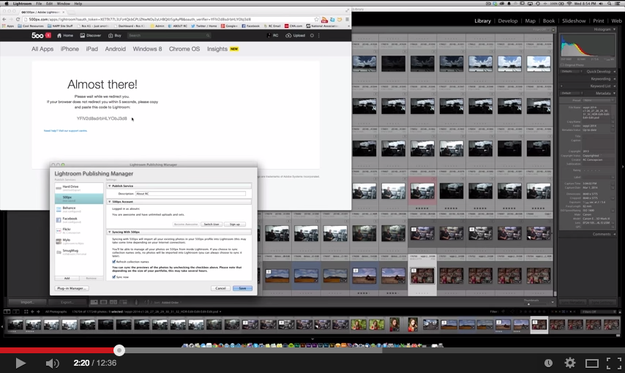The height and width of the screenshot is (373, 625).
Task: Click the Watch Later clock icon
Action: point(548,363)
